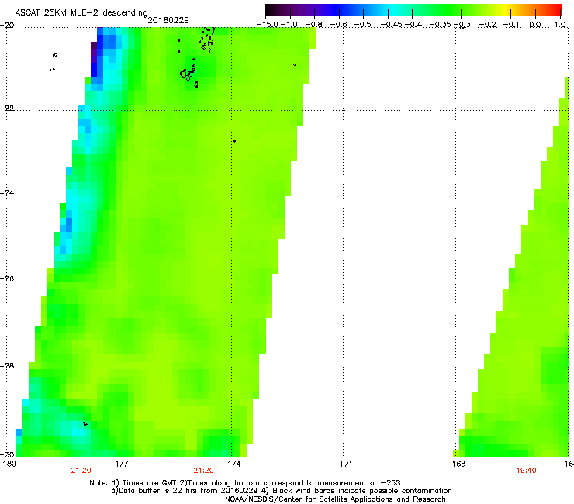Click the small island outline west of the swath
Viewport: 574px width, 504px height.
tap(55, 55)
